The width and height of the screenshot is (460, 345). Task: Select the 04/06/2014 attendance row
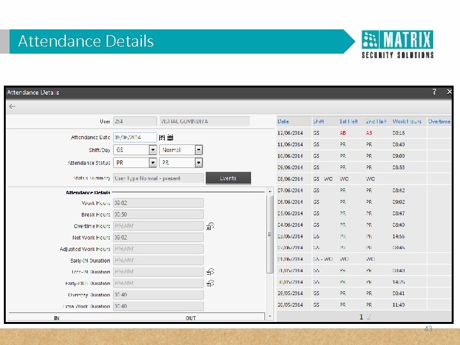tap(364, 225)
